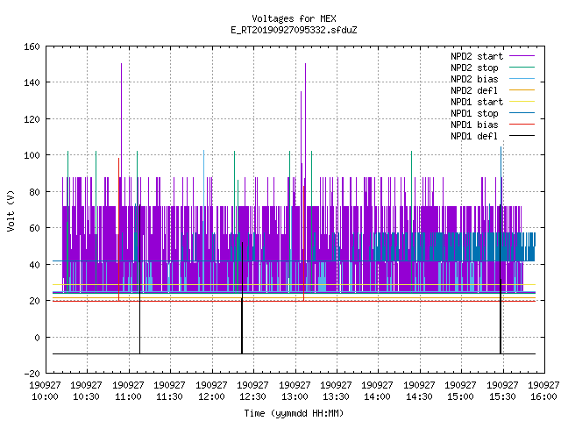Click the x-axis tick label 10:00
The height and width of the screenshot is (421, 561).
click(45, 396)
